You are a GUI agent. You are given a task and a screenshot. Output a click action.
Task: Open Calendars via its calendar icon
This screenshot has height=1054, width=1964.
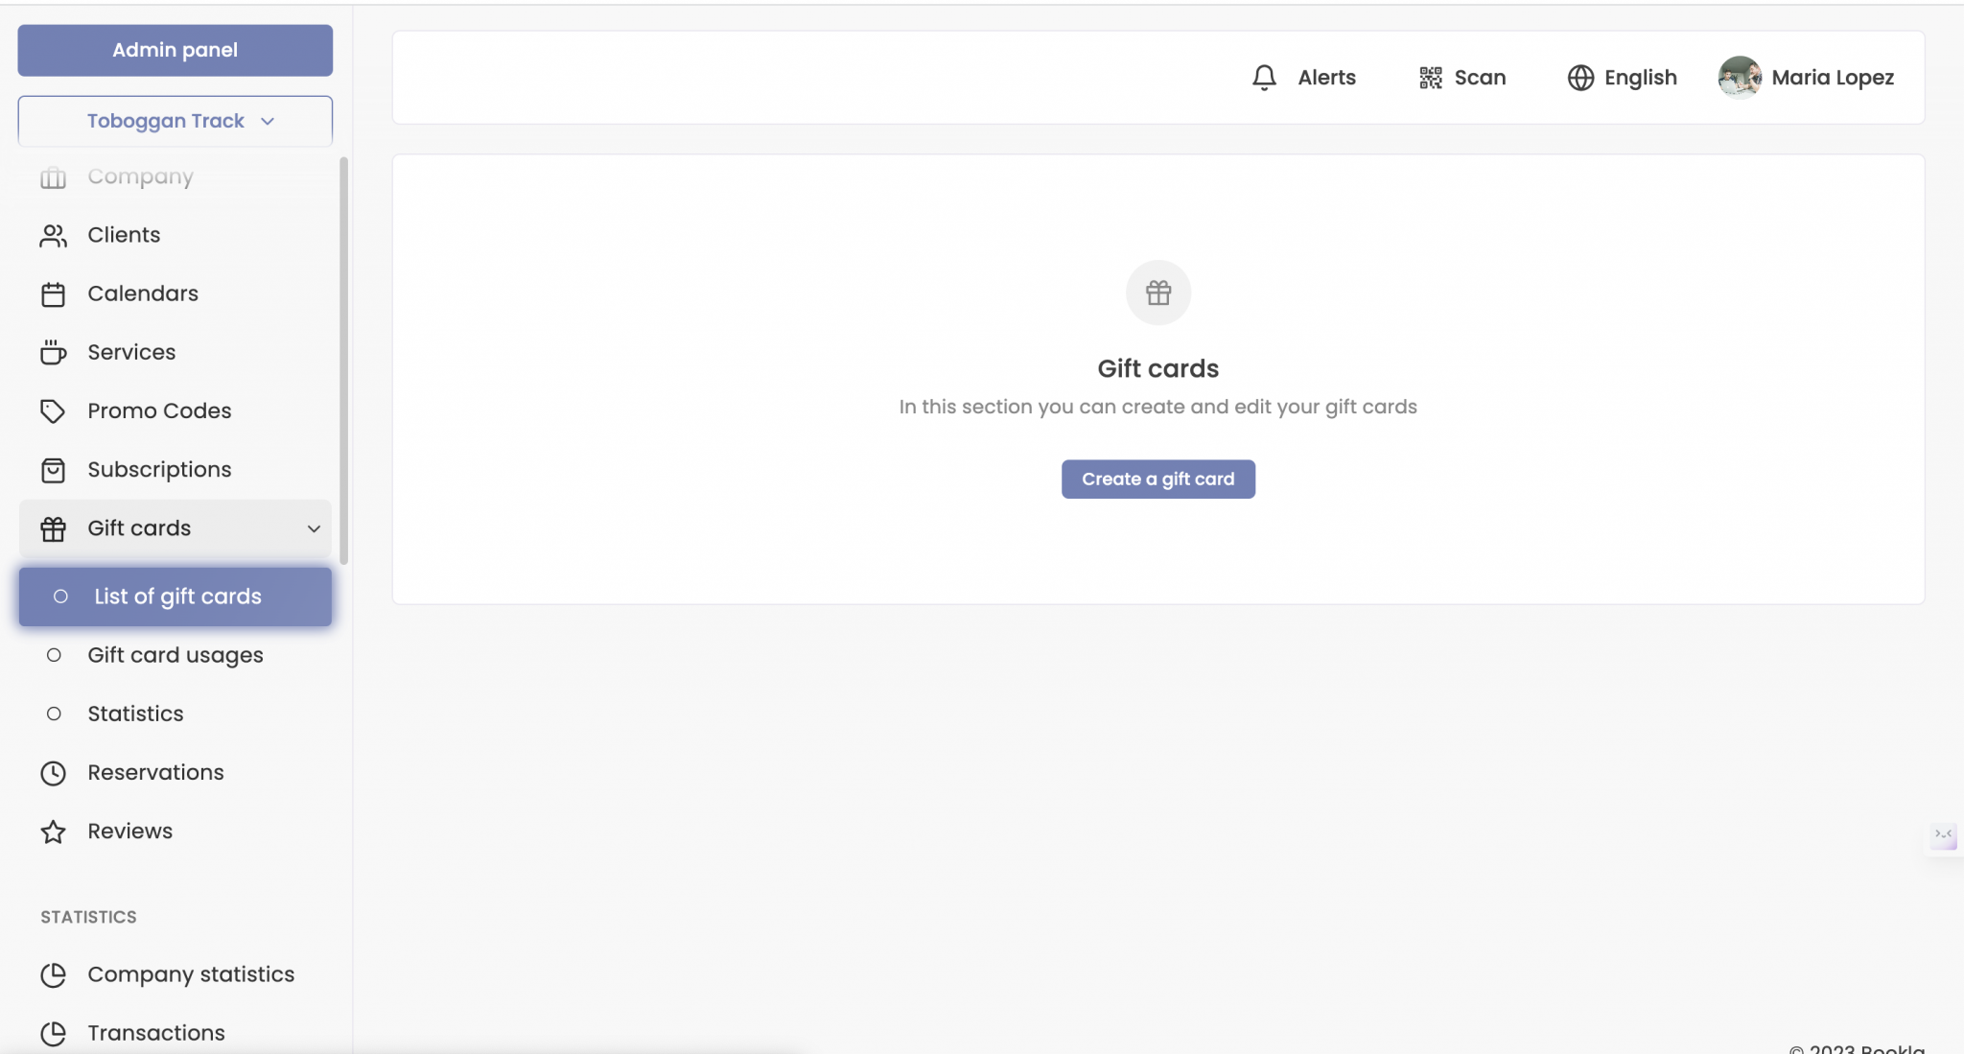click(x=53, y=294)
